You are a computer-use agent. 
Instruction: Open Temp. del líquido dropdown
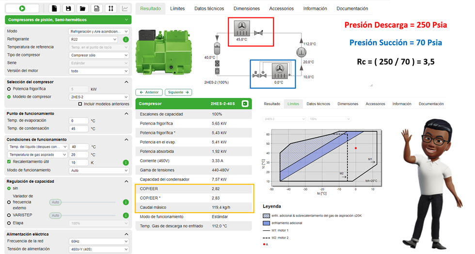pyautogui.click(x=37, y=147)
